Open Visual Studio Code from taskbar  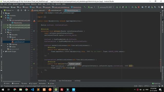pyautogui.click(x=32, y=90)
